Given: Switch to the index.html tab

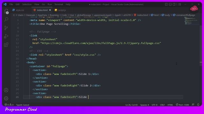Looking at the screenshot, I should [x=42, y=10].
